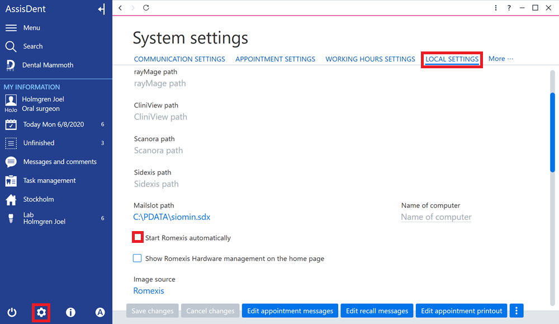Go back with the left arrow
The width and height of the screenshot is (559, 324).
click(121, 8)
